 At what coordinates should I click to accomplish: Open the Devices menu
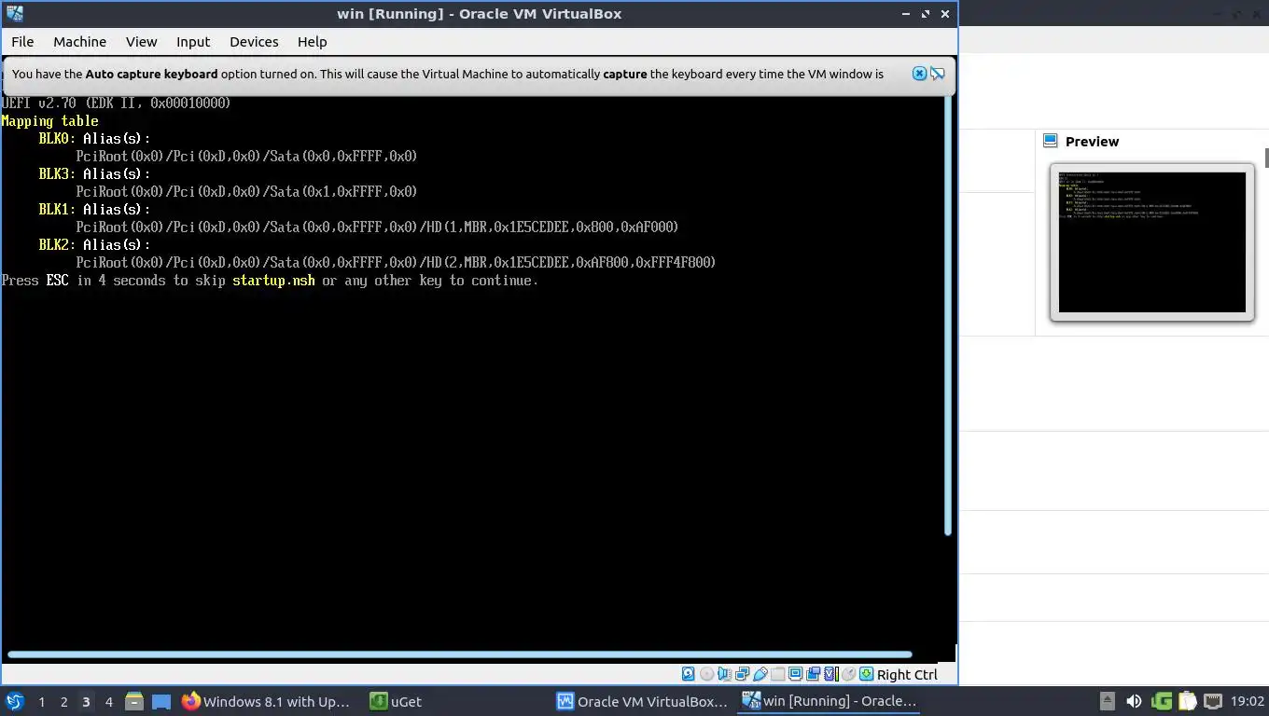click(254, 42)
